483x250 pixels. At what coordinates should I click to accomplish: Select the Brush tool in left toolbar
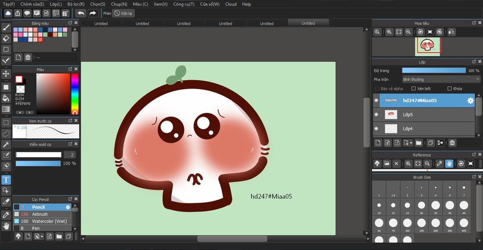[x=6, y=28]
